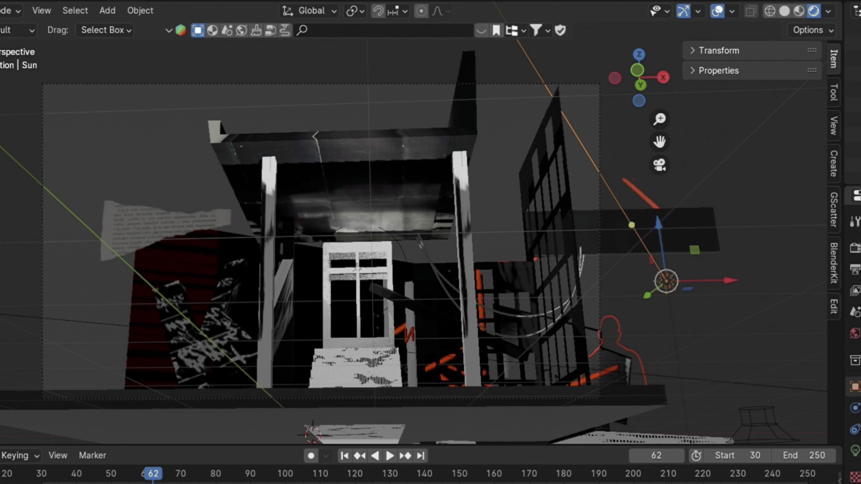This screenshot has height=484, width=861.
Task: Jump to the timeline end frame
Action: tap(420, 456)
